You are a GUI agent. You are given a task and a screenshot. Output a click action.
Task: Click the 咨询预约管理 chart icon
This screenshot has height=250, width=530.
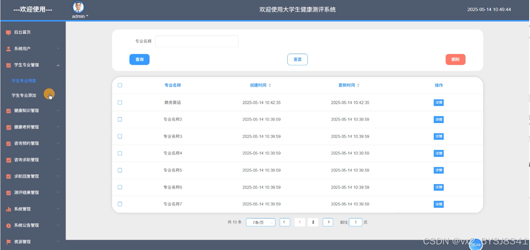[x=8, y=144]
